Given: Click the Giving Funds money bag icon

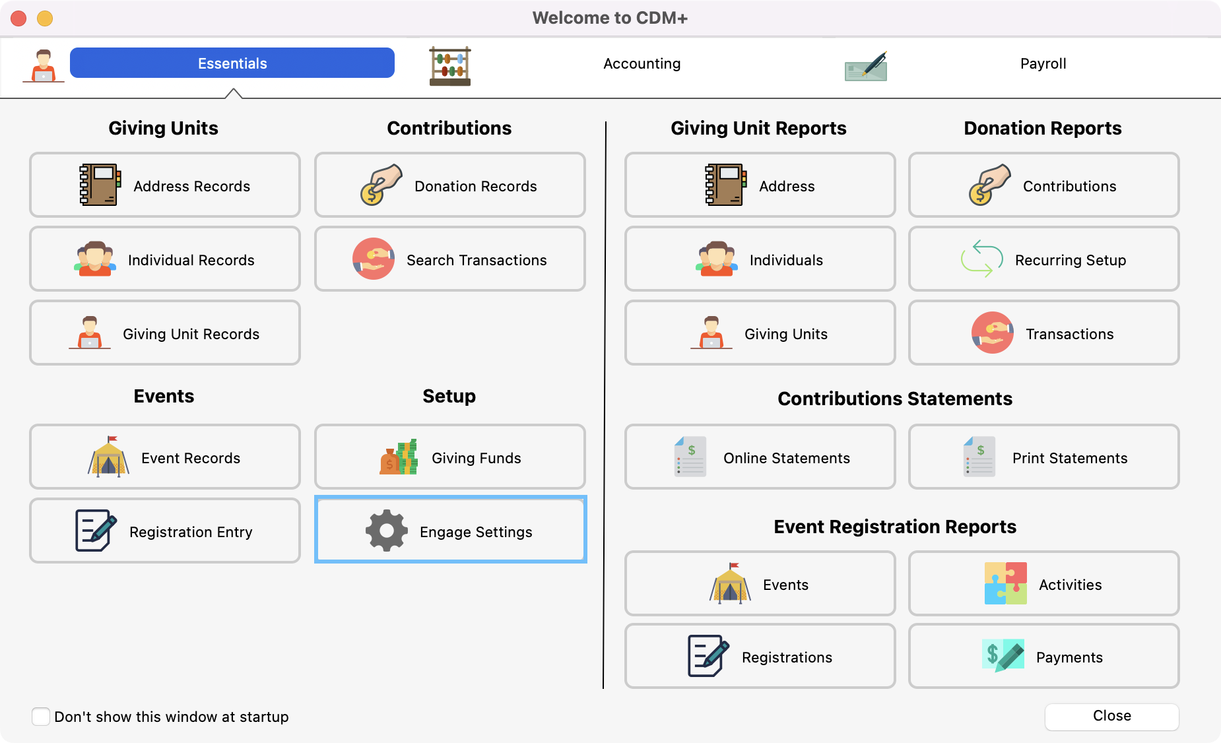Looking at the screenshot, I should pos(399,457).
